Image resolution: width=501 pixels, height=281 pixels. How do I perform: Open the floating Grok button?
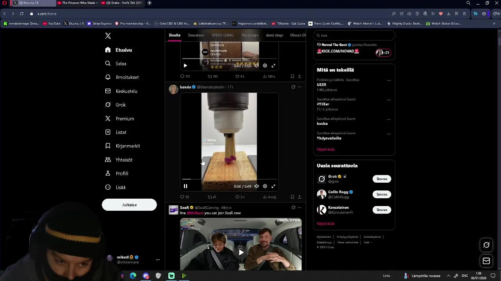487,245
